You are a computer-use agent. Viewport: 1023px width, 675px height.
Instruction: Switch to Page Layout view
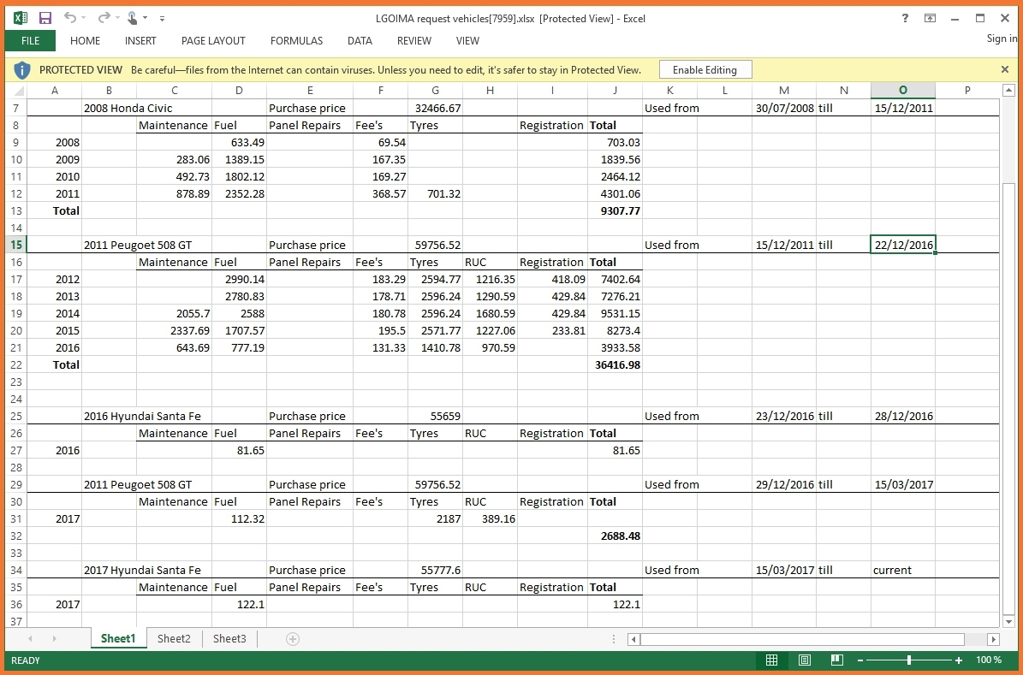pyautogui.click(x=804, y=660)
